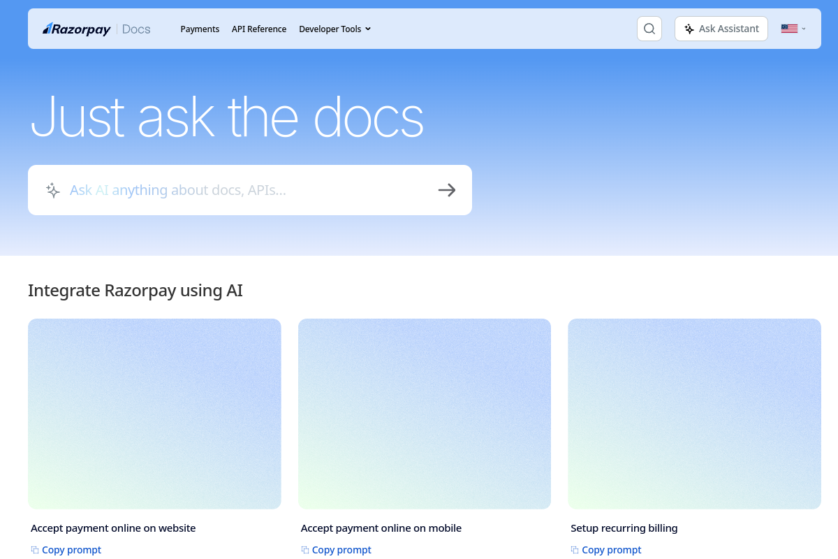Go to API Reference in navigation
The image size is (838, 559).
[x=259, y=29]
